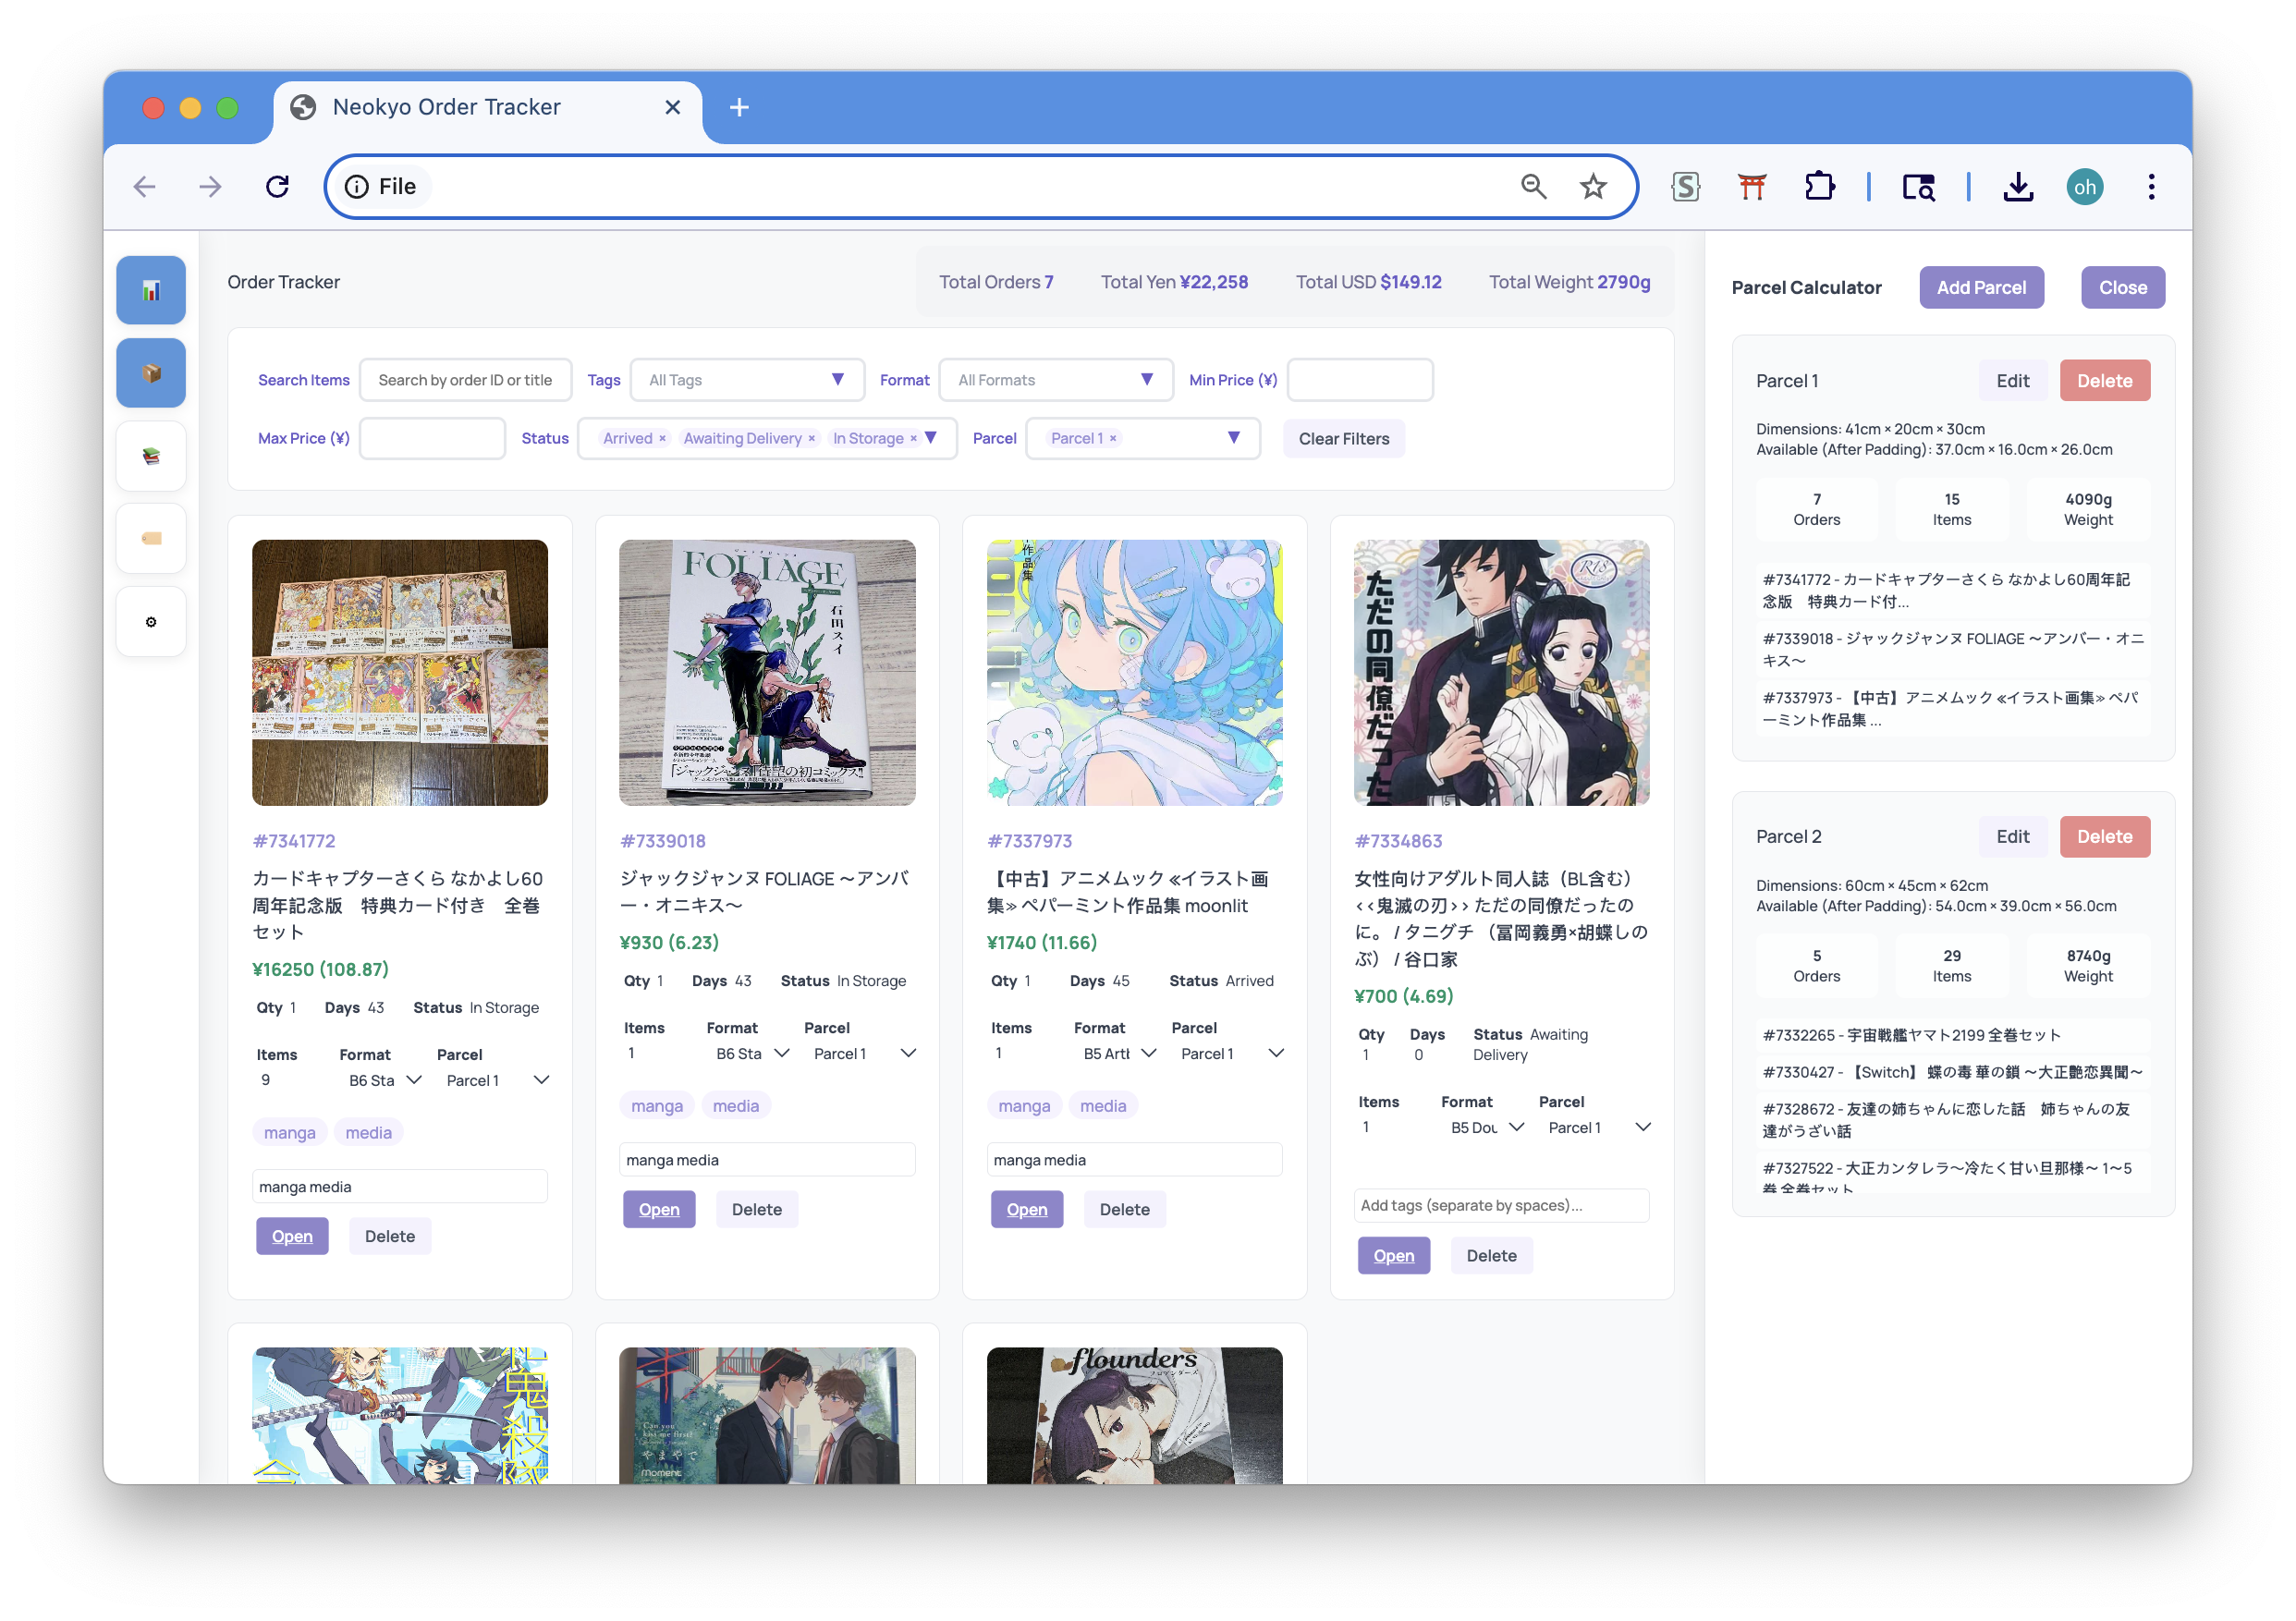Click the price tag sidebar icon

(151, 539)
